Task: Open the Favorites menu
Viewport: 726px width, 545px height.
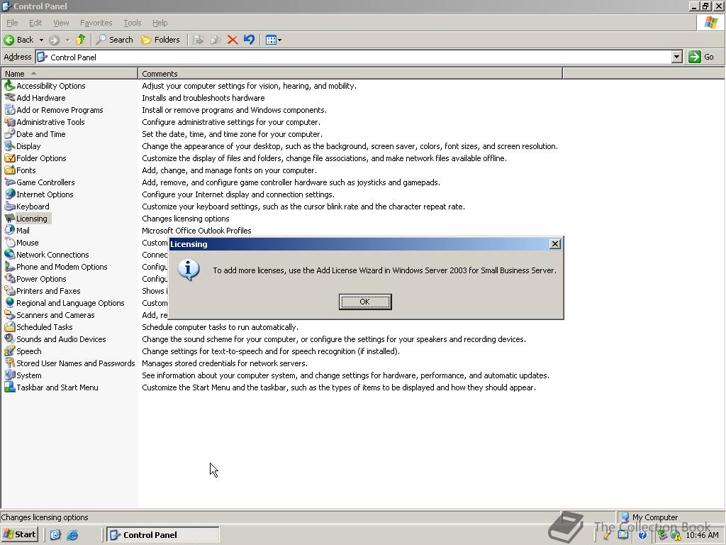Action: (x=96, y=23)
